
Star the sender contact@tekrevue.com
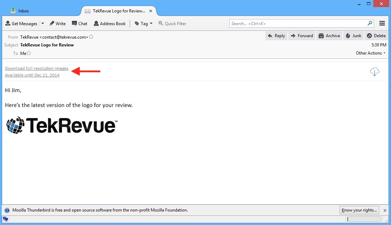[91, 36]
